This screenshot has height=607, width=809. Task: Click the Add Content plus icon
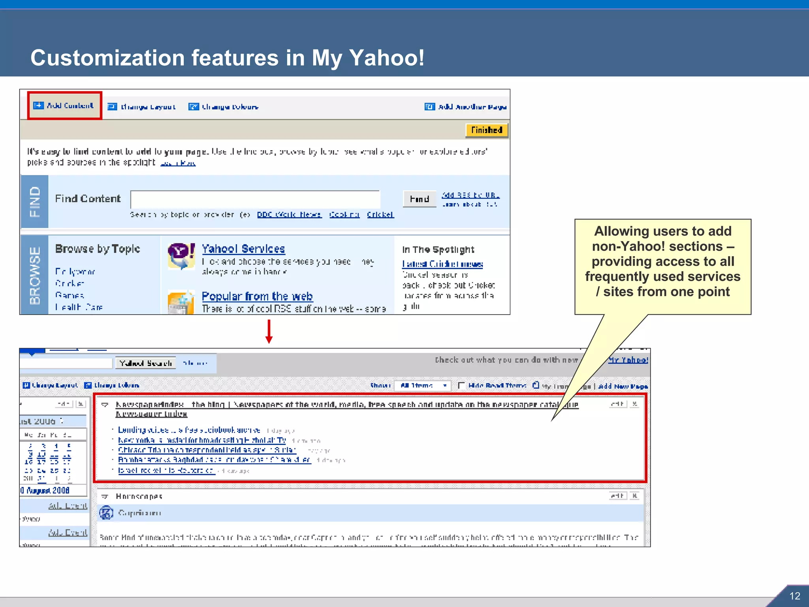click(38, 106)
